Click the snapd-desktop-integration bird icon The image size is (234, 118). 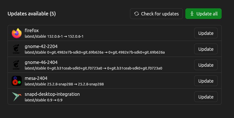pos(17,97)
